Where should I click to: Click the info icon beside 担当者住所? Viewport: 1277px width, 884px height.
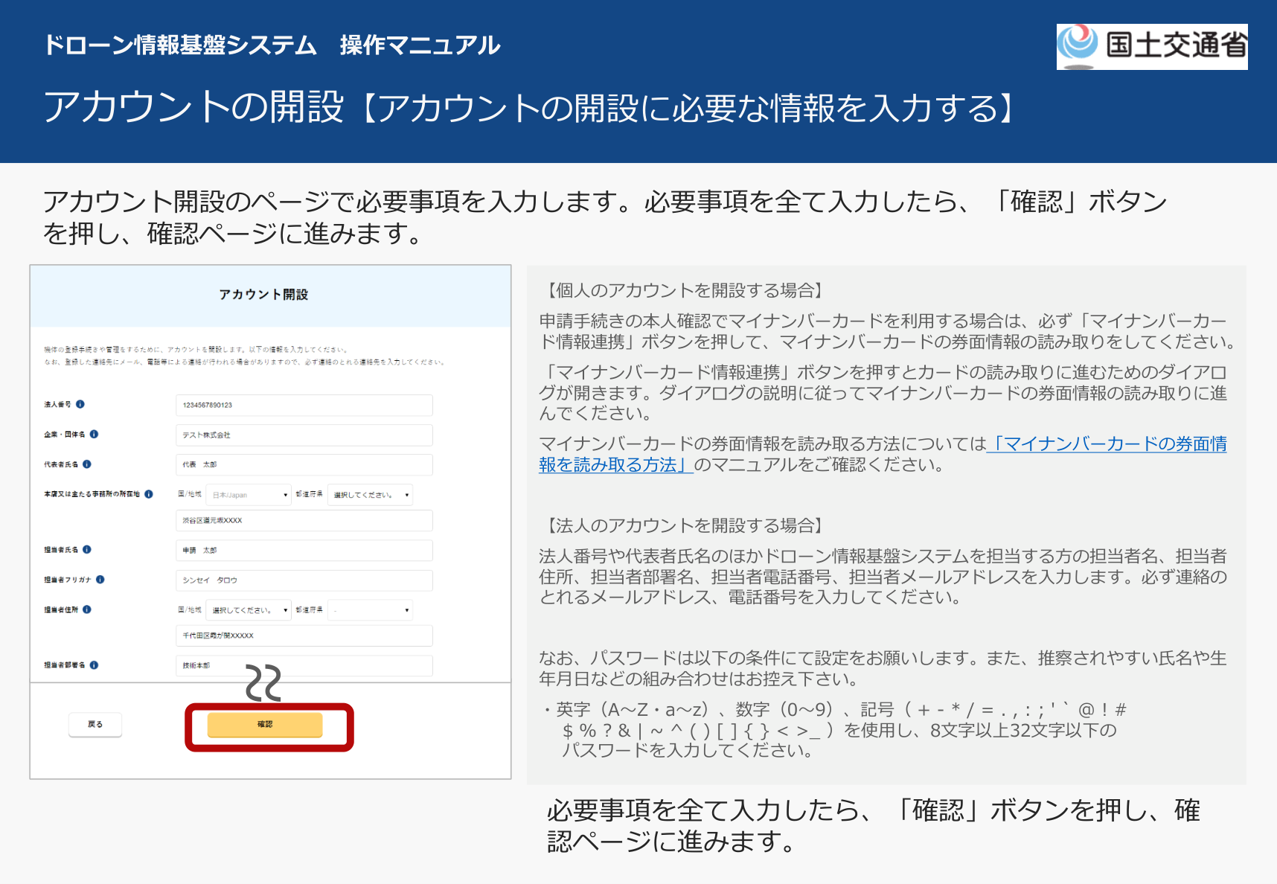point(87,609)
